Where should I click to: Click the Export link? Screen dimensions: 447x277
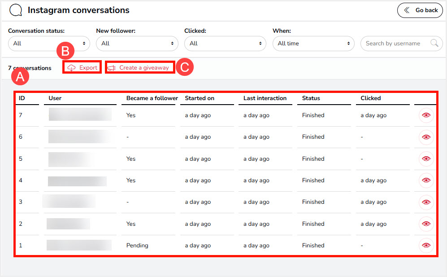[x=83, y=68]
